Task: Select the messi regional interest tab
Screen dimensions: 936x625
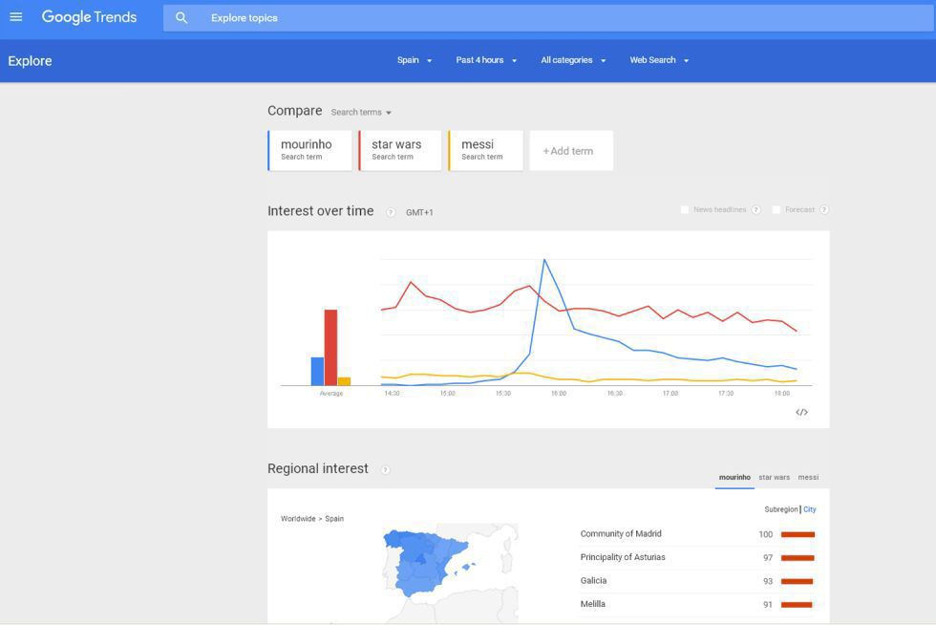Action: pyautogui.click(x=808, y=477)
